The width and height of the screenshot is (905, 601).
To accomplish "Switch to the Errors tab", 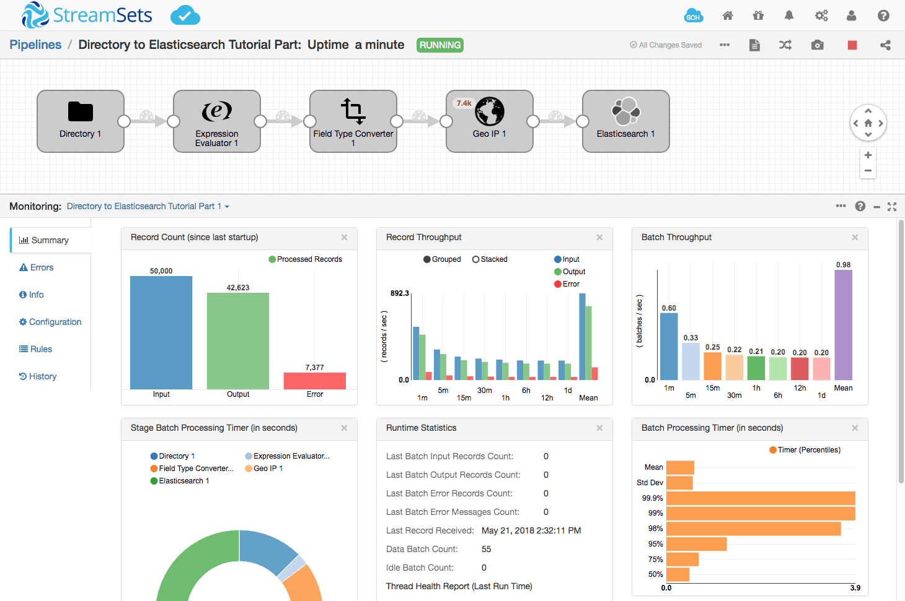I will (x=42, y=267).
